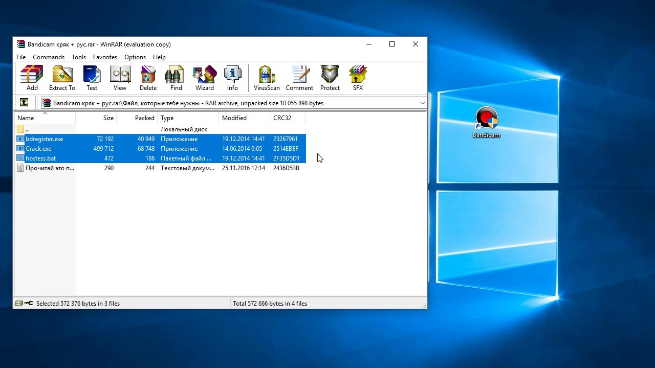Screen dimensions: 655x368
Task: Click the CRC32 value 2514EBEF
Action: click(x=286, y=149)
